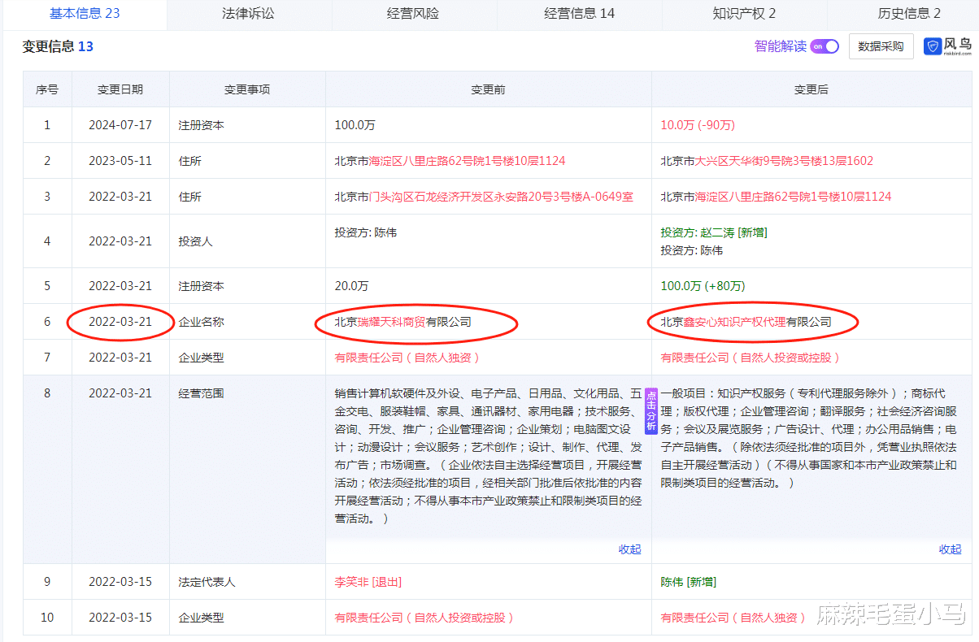The height and width of the screenshot is (642, 979).
Task: Click 企业名称 item in row 6
Action: (x=201, y=322)
